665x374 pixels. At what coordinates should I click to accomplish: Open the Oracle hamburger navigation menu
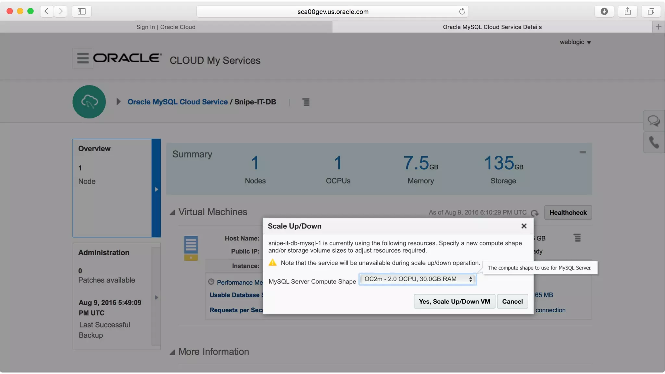[82, 58]
